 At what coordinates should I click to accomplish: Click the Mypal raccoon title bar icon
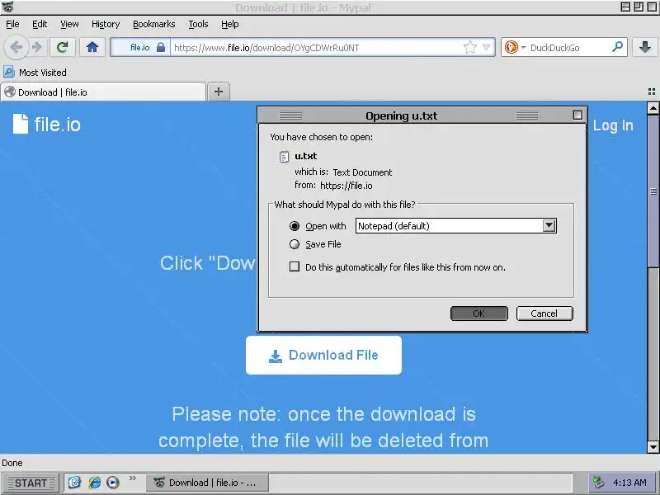7,7
